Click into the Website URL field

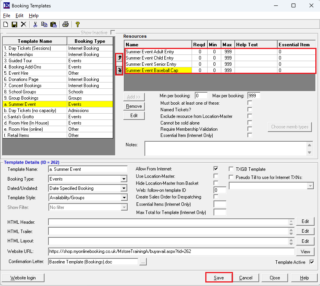(x=171, y=251)
